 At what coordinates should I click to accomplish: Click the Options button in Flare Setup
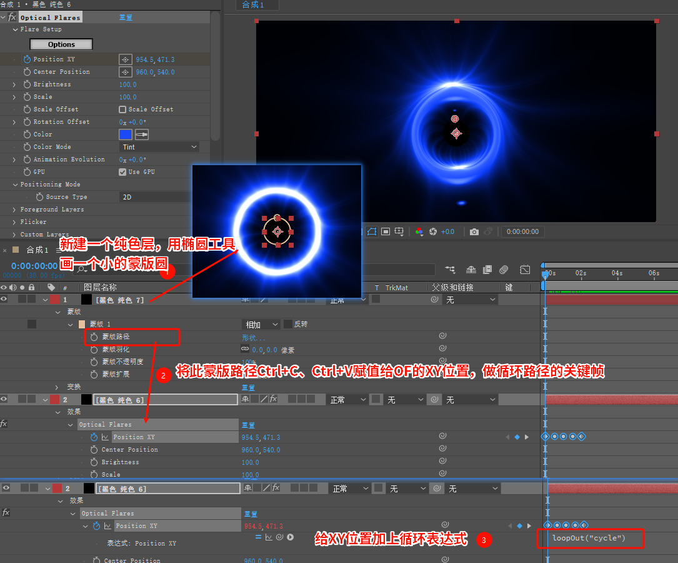pyautogui.click(x=61, y=44)
